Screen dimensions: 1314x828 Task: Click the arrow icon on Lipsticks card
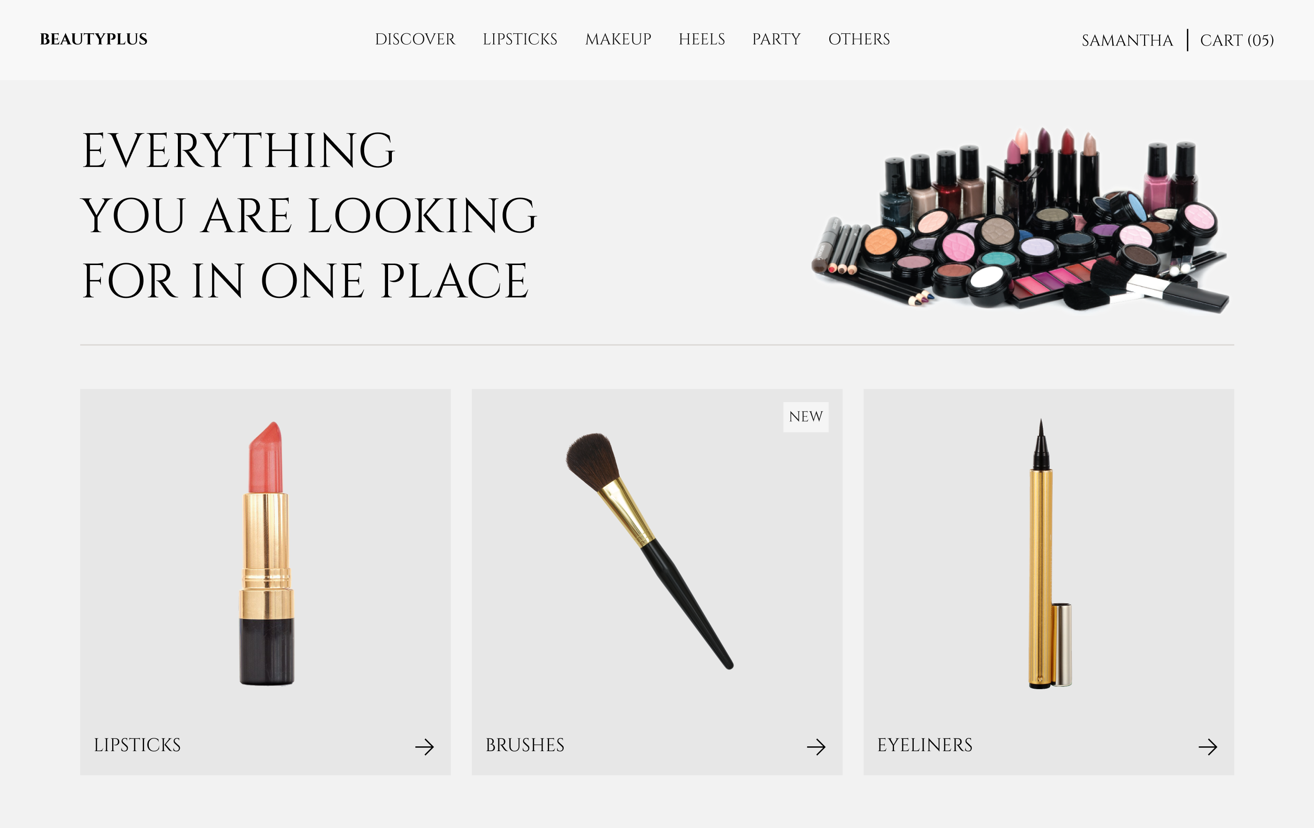click(425, 747)
